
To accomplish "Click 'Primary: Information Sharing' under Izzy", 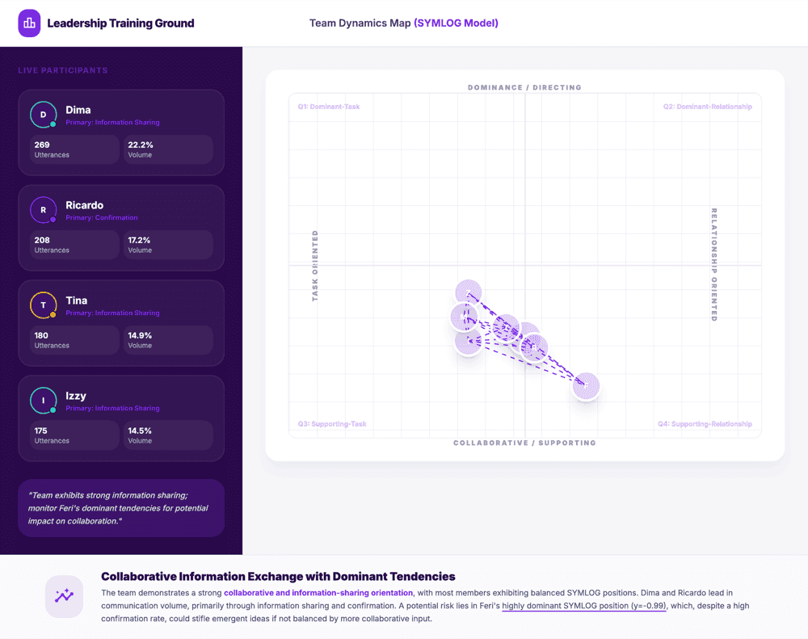I will pyautogui.click(x=112, y=408).
